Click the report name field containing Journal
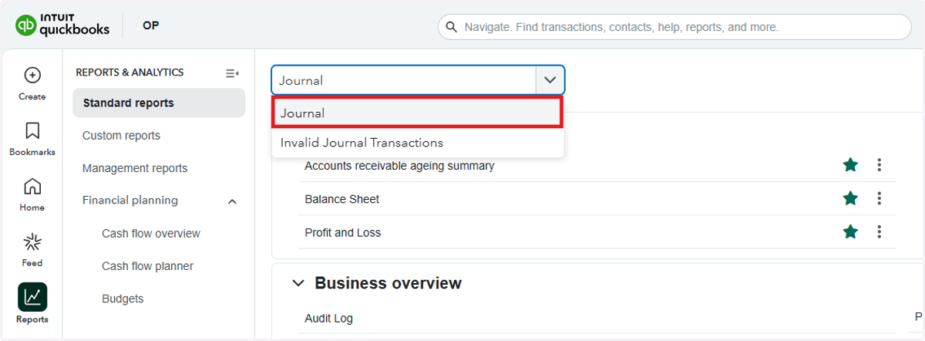 [403, 80]
